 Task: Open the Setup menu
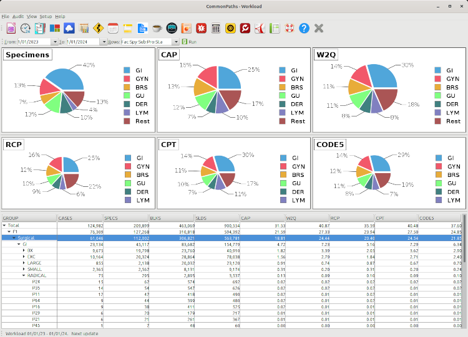click(46, 16)
